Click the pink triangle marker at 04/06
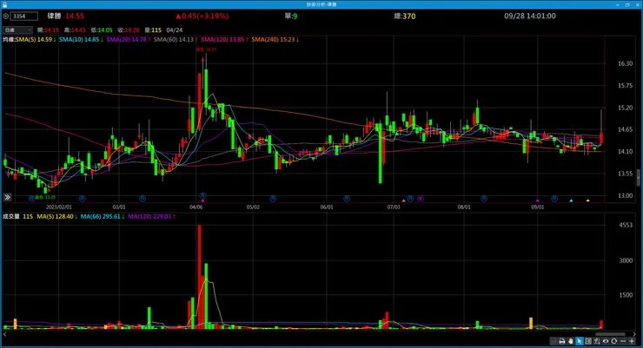 tap(202, 200)
